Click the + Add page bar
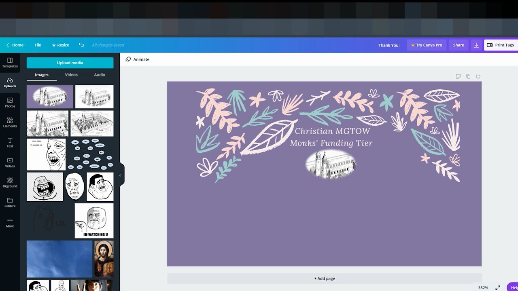The height and width of the screenshot is (291, 518). tap(325, 278)
